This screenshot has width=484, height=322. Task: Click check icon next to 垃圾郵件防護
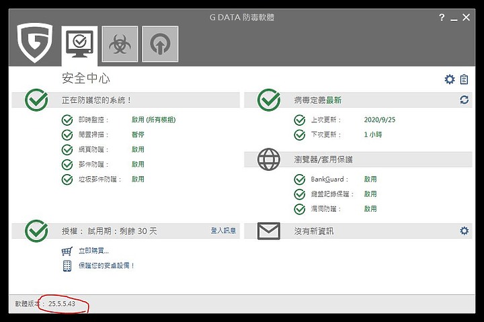[67, 179]
